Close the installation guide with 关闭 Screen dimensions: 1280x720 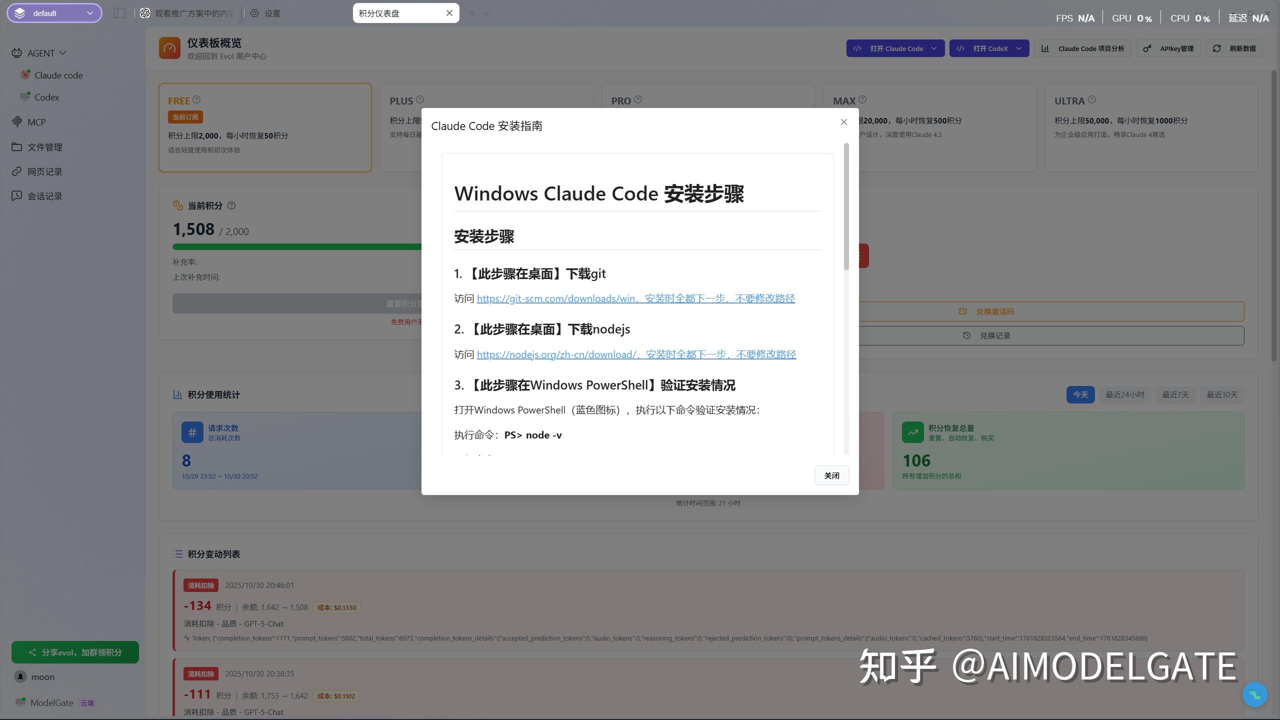831,475
